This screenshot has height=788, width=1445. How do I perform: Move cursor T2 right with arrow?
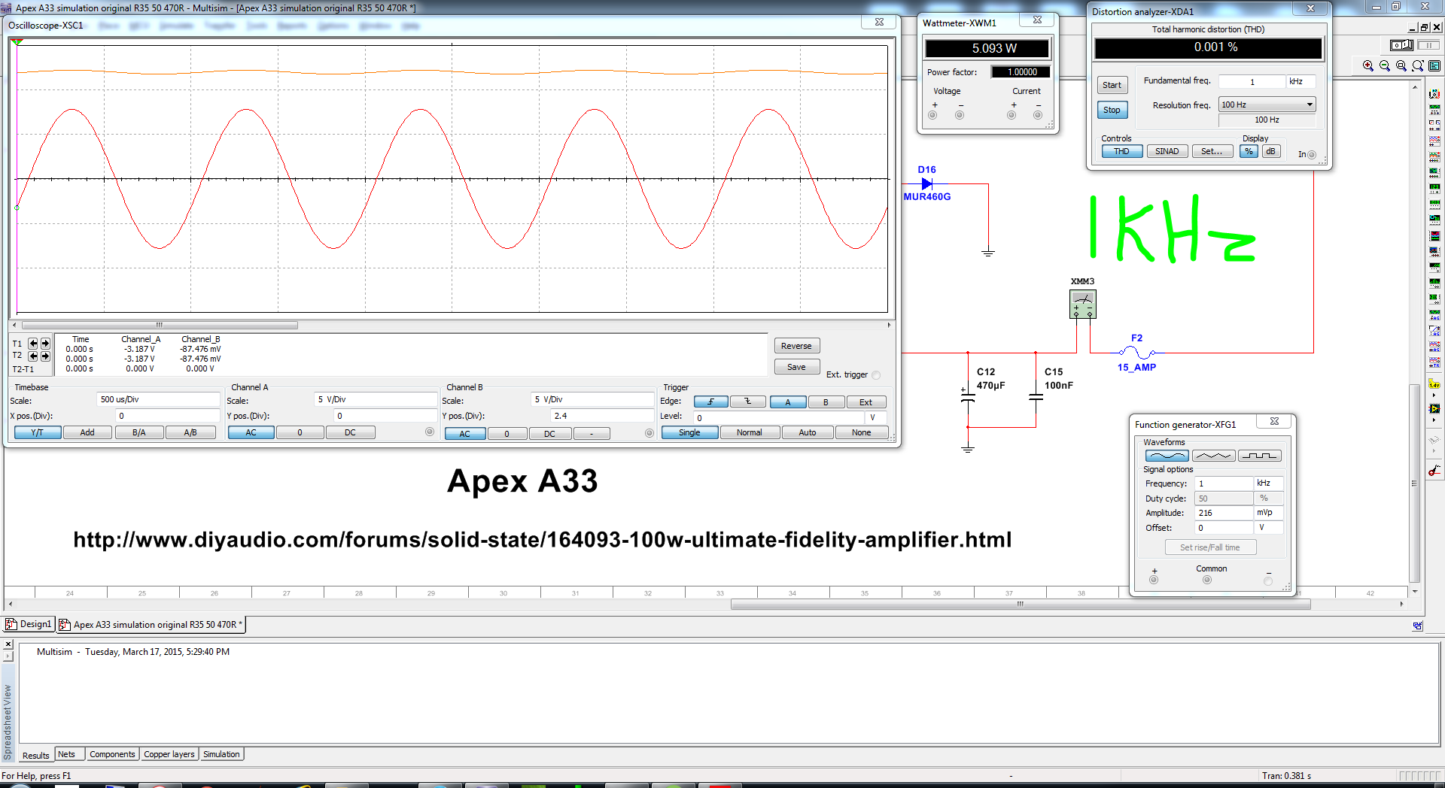pyautogui.click(x=45, y=356)
